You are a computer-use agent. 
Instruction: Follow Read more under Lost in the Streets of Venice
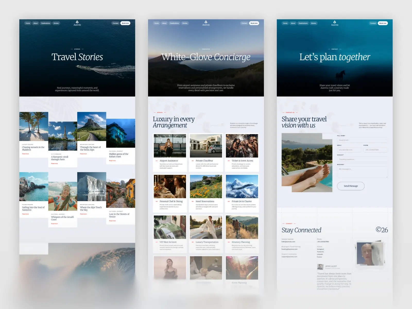[x=112, y=221]
